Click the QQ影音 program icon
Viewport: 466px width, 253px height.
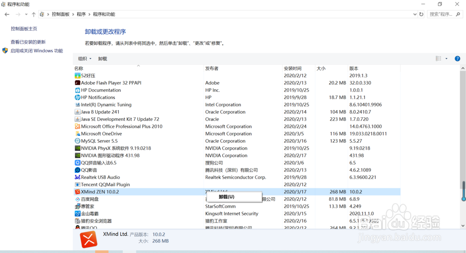pyautogui.click(x=77, y=170)
